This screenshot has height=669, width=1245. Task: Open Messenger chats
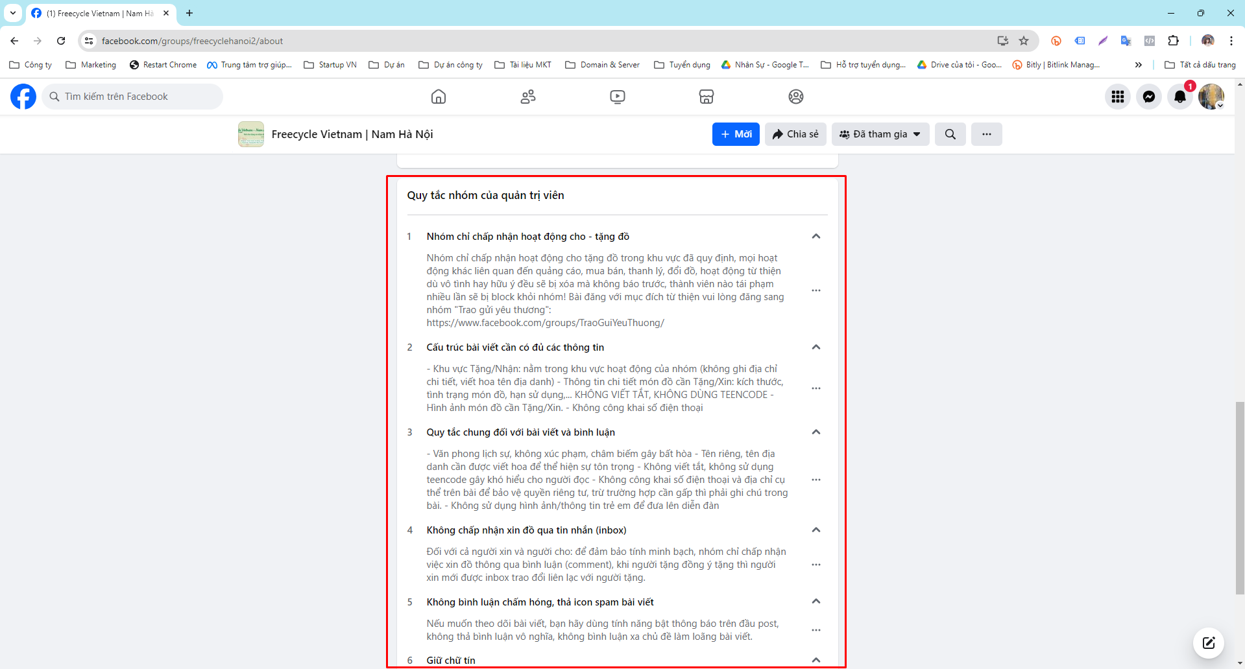(1148, 96)
